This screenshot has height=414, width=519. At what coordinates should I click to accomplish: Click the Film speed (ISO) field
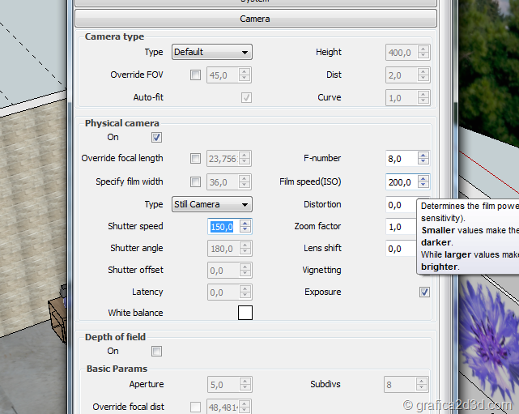coord(401,182)
